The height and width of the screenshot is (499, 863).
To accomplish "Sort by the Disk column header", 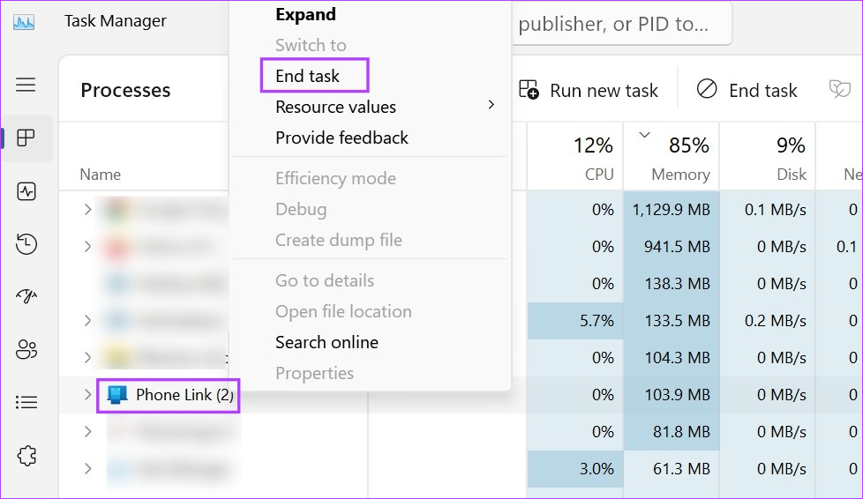I will pyautogui.click(x=767, y=157).
